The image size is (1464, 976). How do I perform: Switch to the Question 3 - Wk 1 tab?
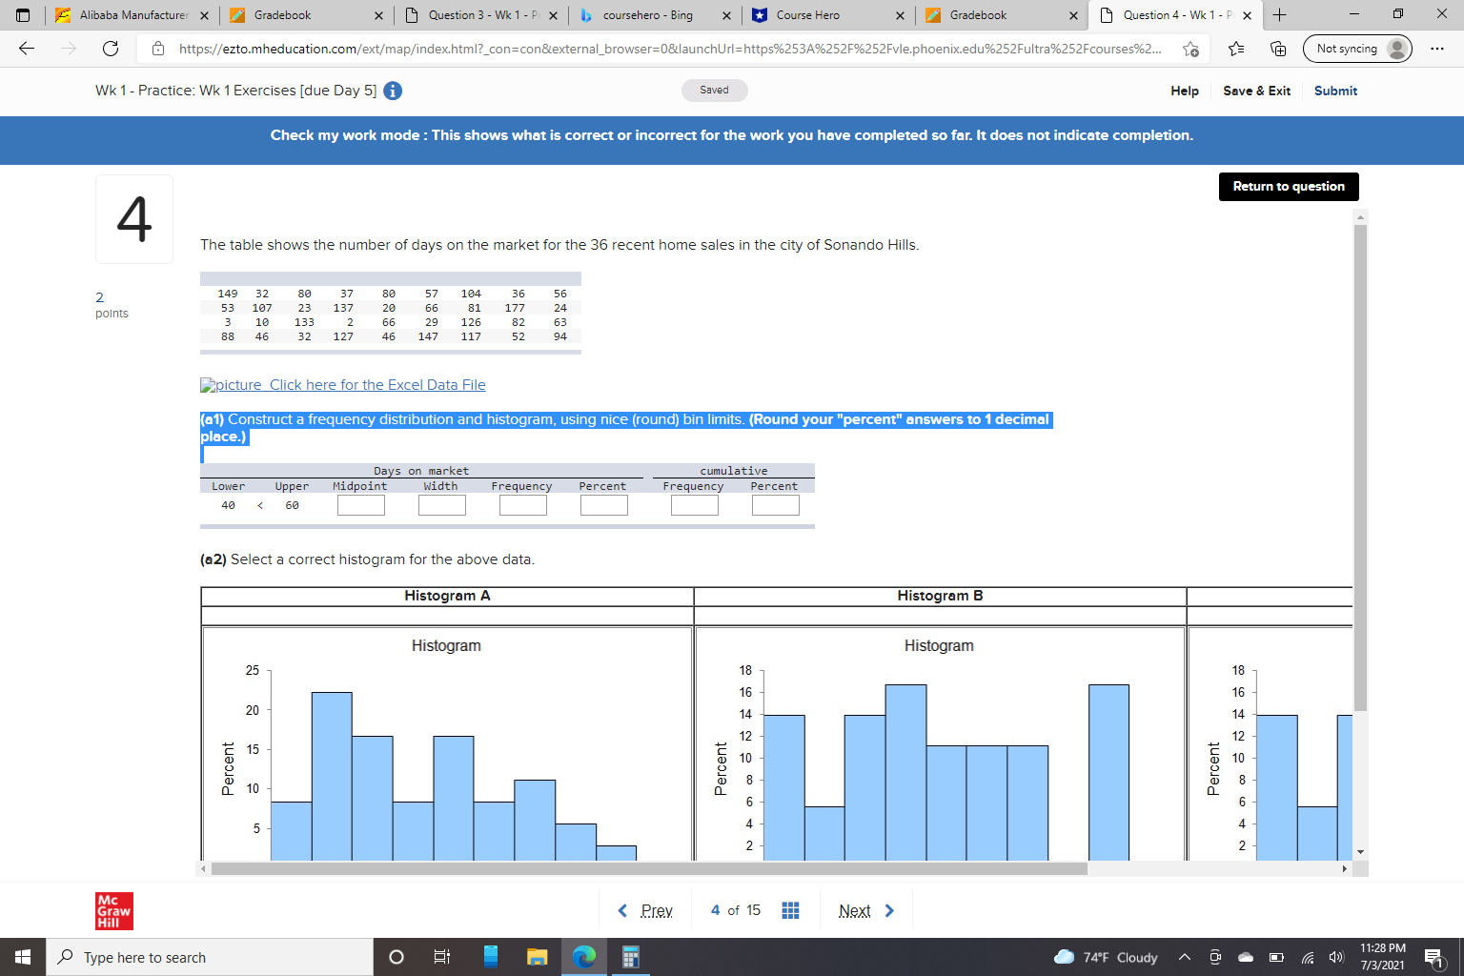click(480, 15)
